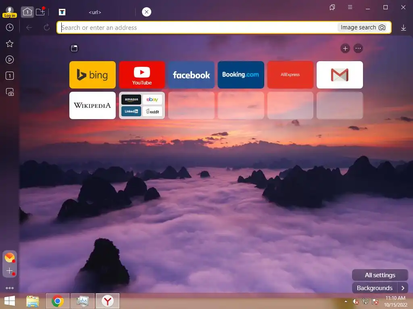Open Google Chrome from taskbar
The height and width of the screenshot is (309, 413).
tap(57, 301)
